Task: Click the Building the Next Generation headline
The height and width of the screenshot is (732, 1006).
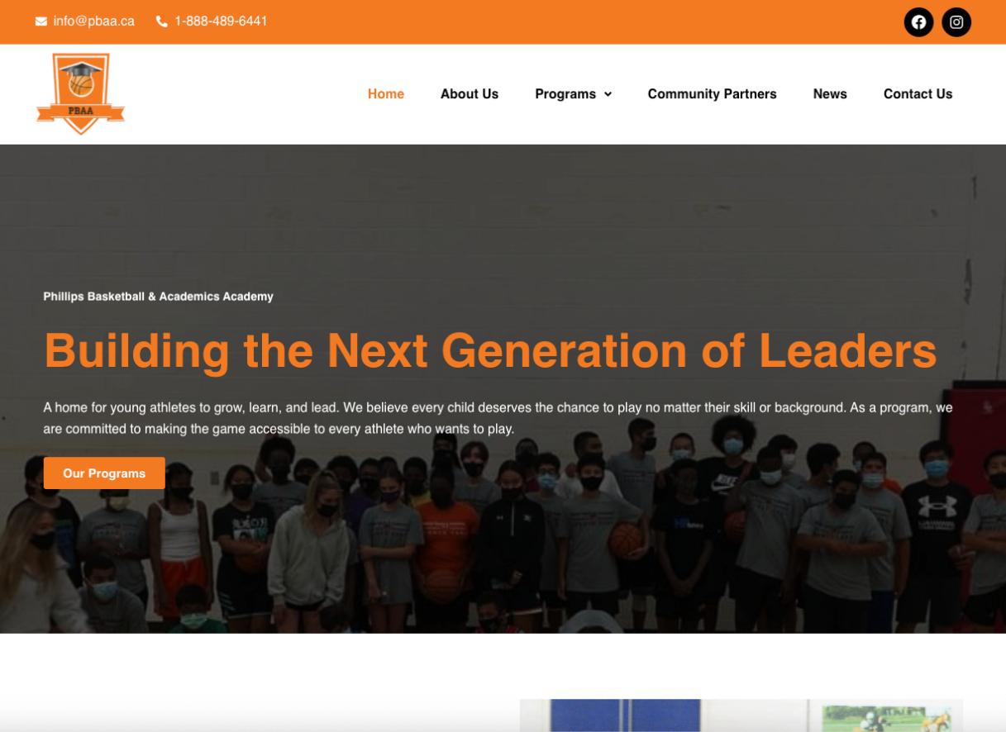Action: coord(490,350)
